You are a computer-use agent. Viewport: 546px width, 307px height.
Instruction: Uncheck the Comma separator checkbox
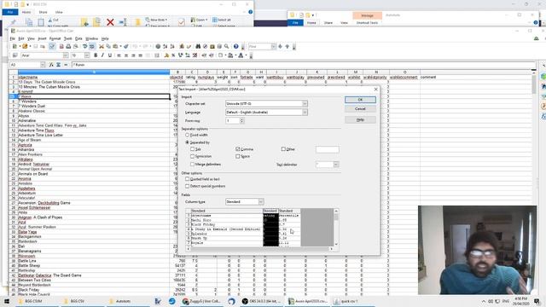pyautogui.click(x=238, y=149)
